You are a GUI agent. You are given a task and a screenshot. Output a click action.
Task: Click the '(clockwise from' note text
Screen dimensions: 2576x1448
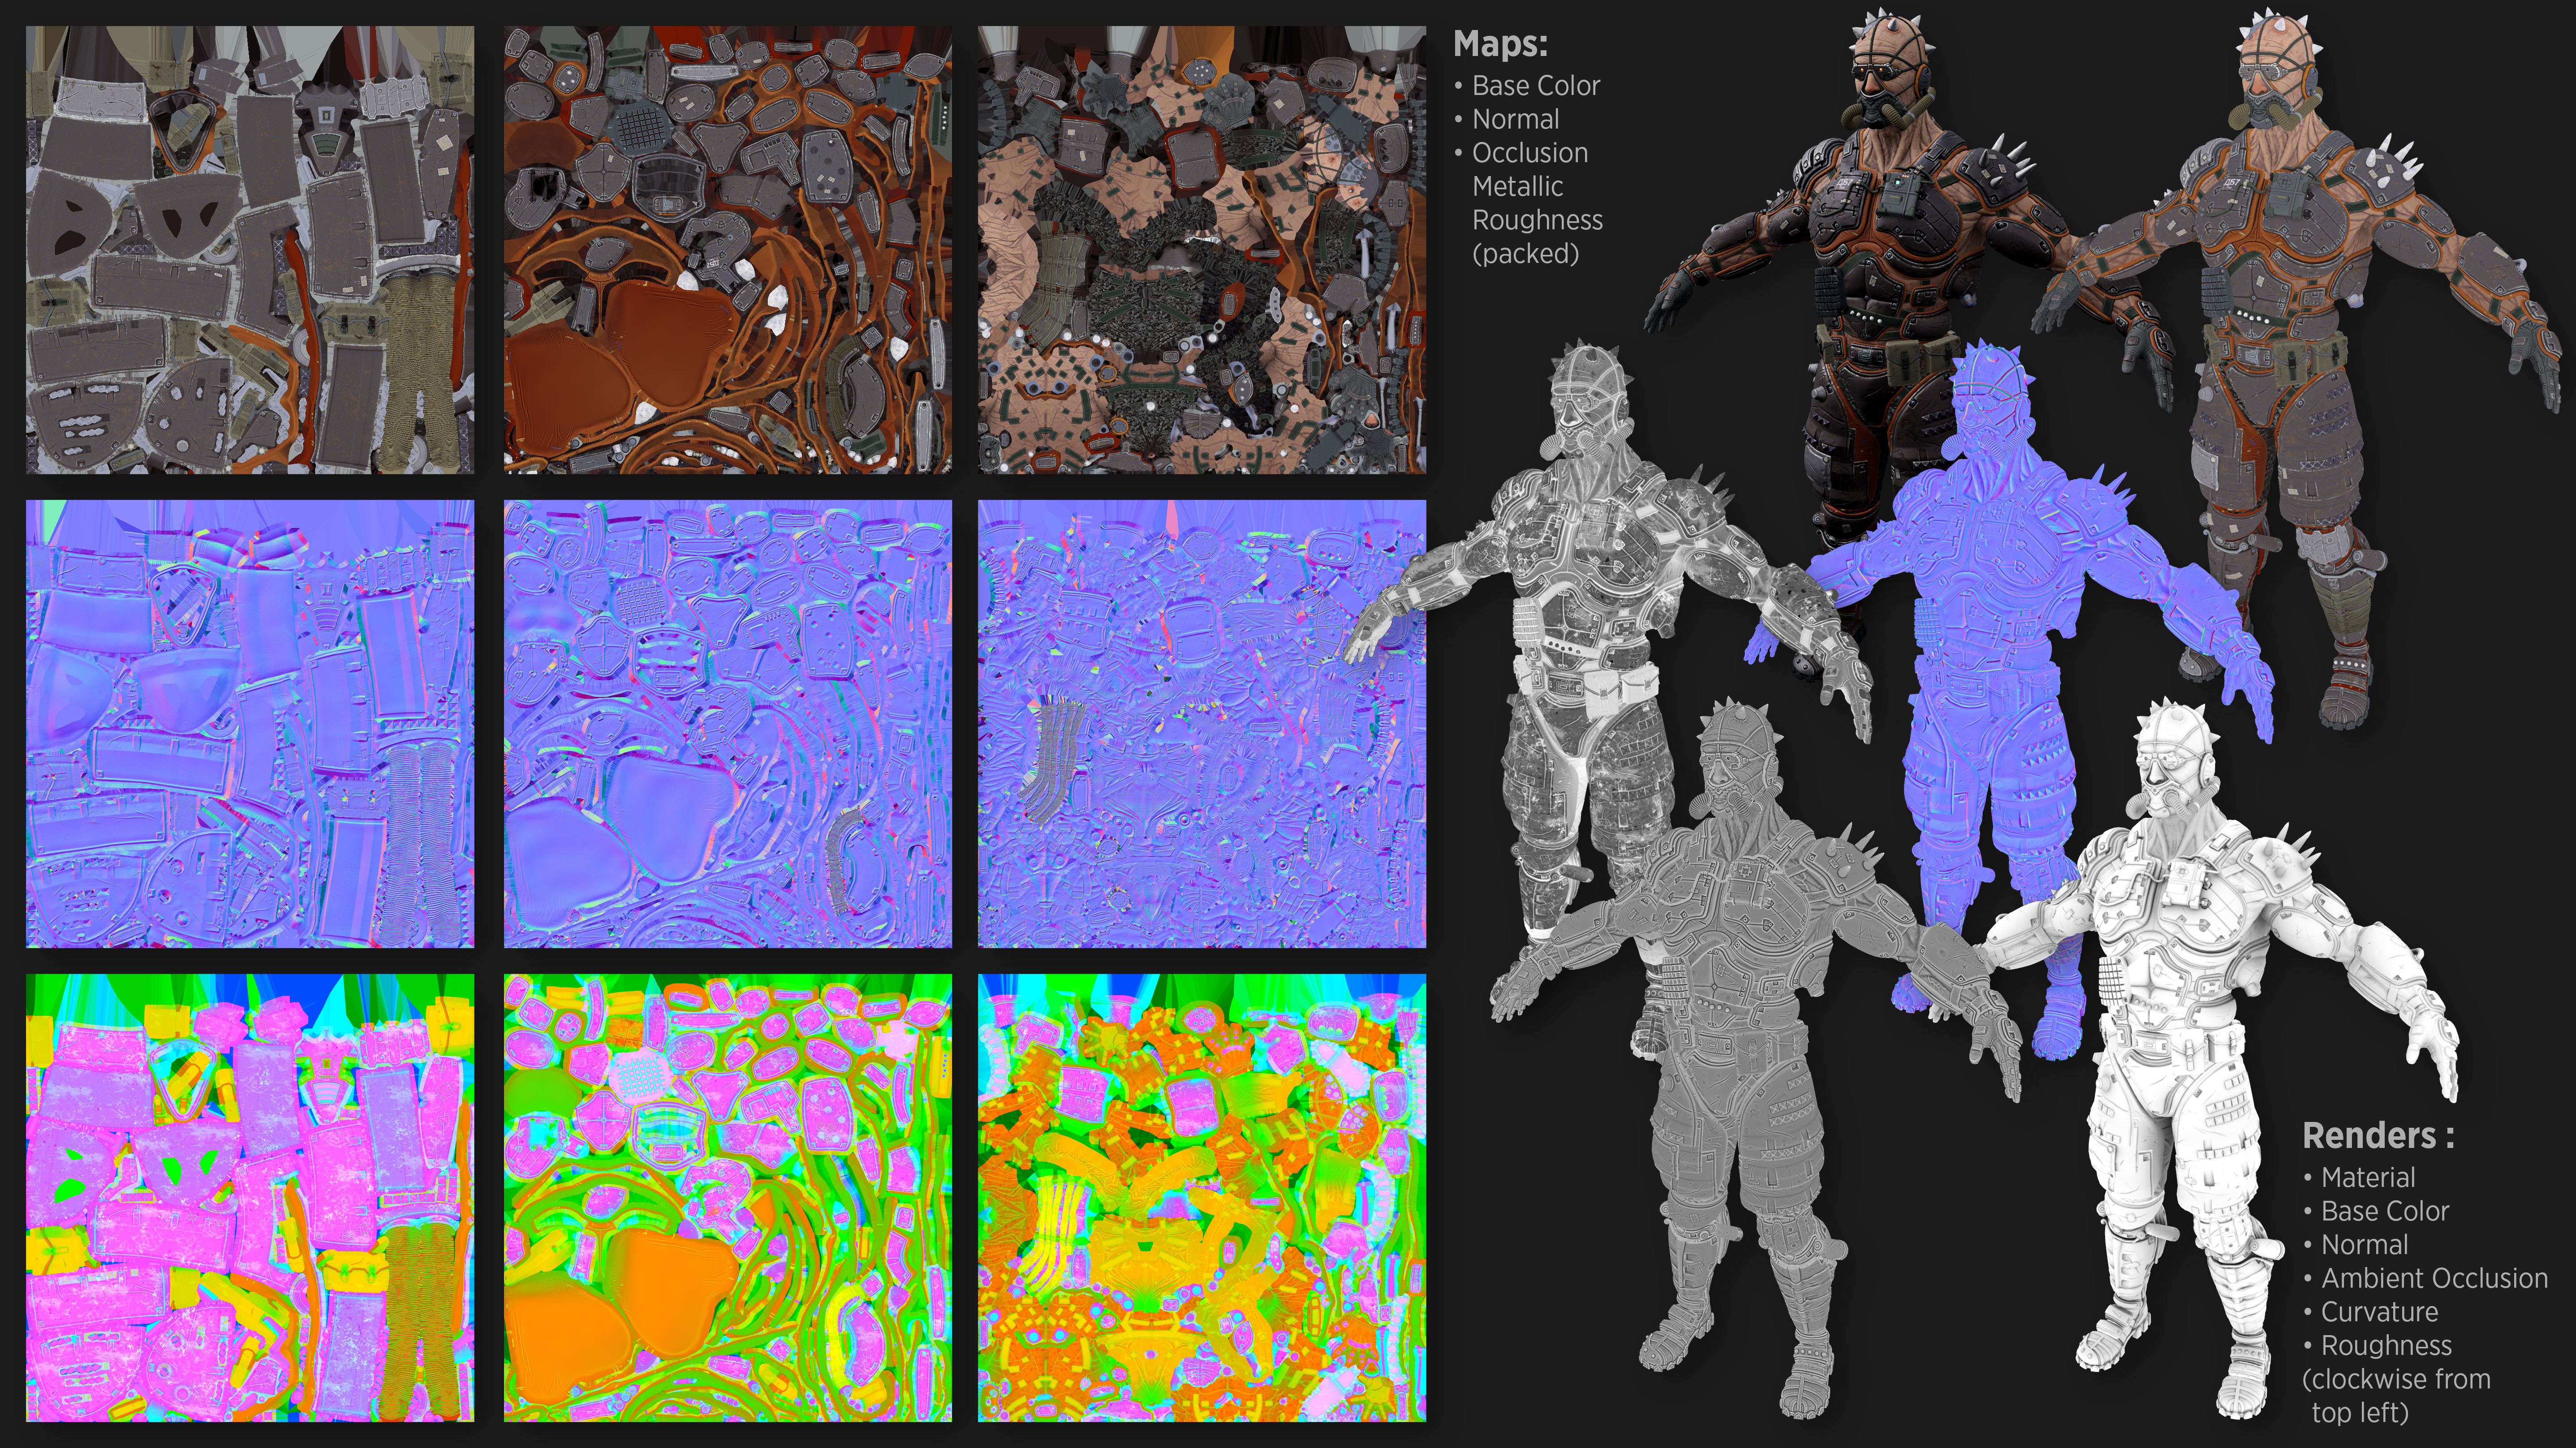pyautogui.click(x=2396, y=1380)
